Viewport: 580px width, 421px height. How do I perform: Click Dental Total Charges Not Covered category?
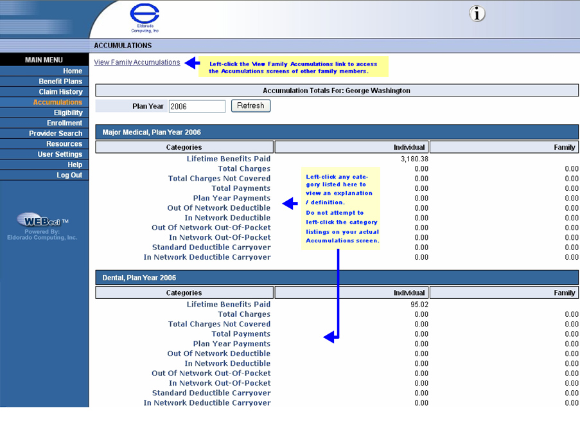pos(219,324)
